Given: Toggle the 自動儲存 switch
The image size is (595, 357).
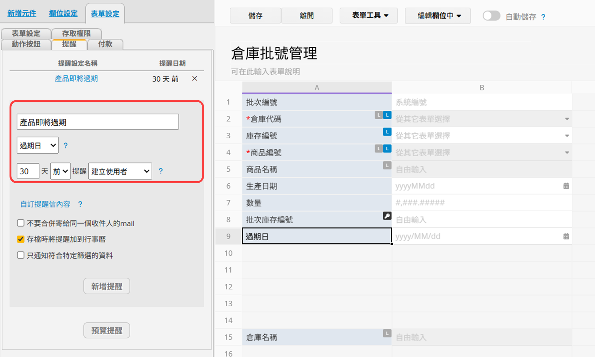Looking at the screenshot, I should point(491,16).
